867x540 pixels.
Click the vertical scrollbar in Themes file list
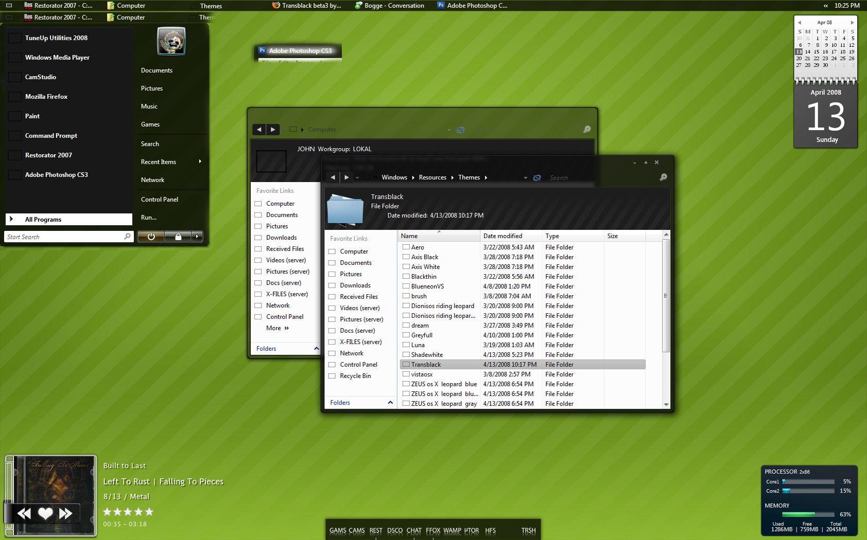666,296
